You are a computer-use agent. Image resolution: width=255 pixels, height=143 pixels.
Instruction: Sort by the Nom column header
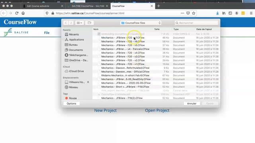click(96, 29)
